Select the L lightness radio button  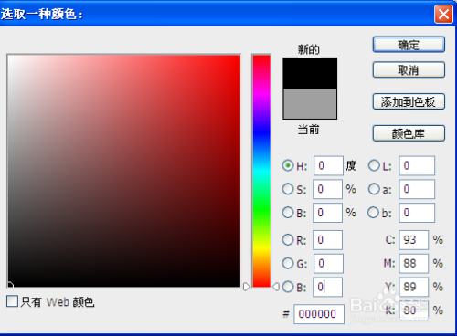(374, 165)
